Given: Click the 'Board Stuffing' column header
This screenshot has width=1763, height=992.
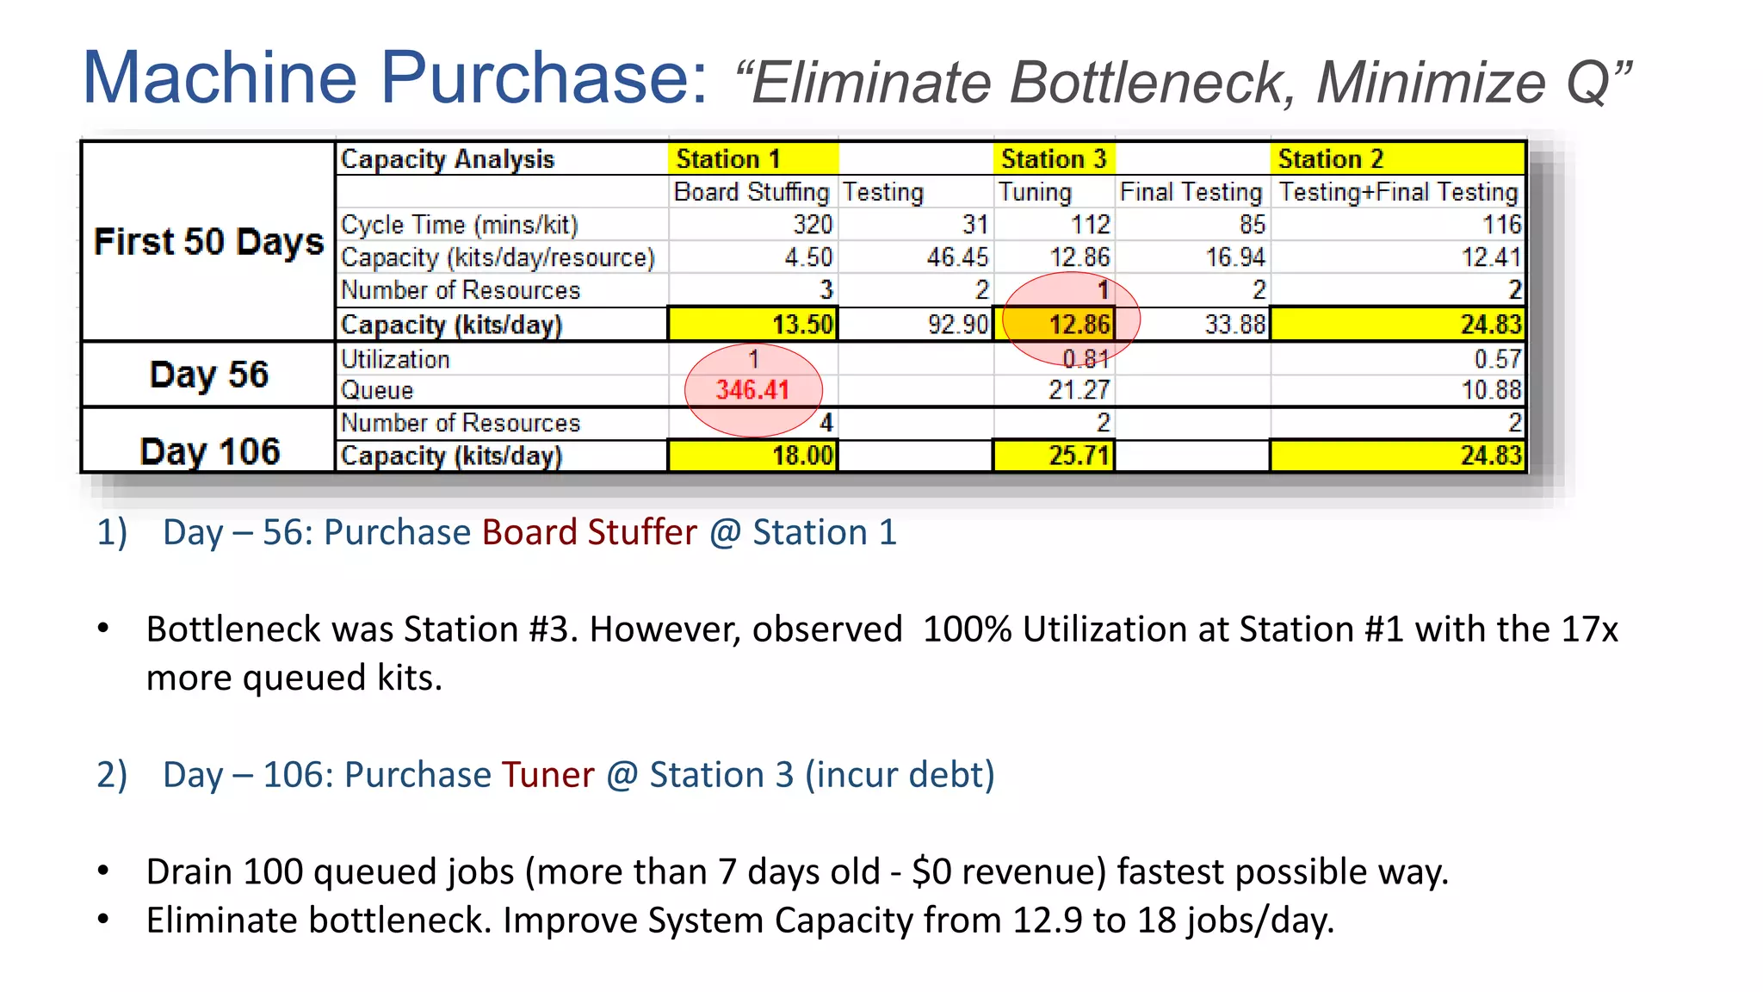Looking at the screenshot, I should click(x=751, y=192).
